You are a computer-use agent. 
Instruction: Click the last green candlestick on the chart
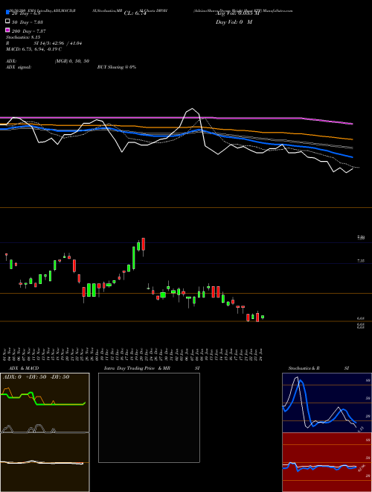click(263, 317)
